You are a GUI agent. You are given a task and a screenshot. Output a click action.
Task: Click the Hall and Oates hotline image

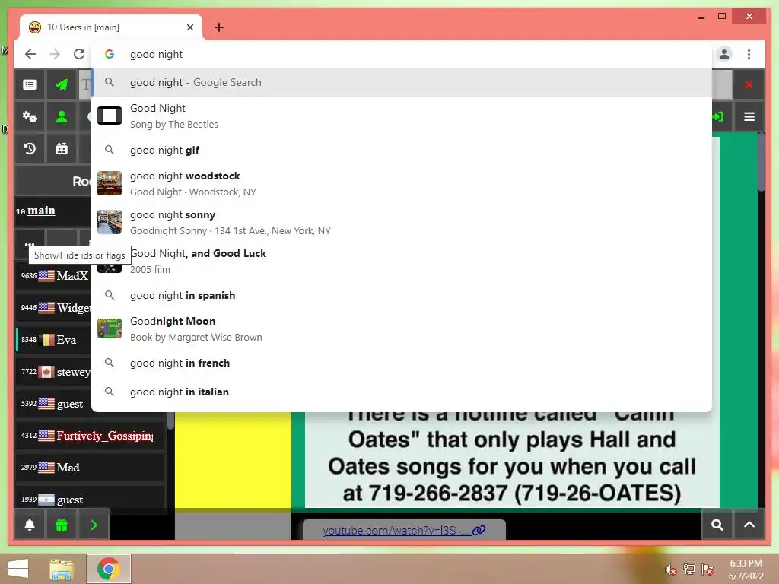pos(512,459)
